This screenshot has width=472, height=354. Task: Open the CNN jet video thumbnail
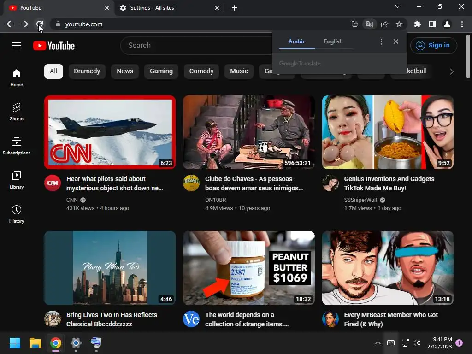click(110, 132)
